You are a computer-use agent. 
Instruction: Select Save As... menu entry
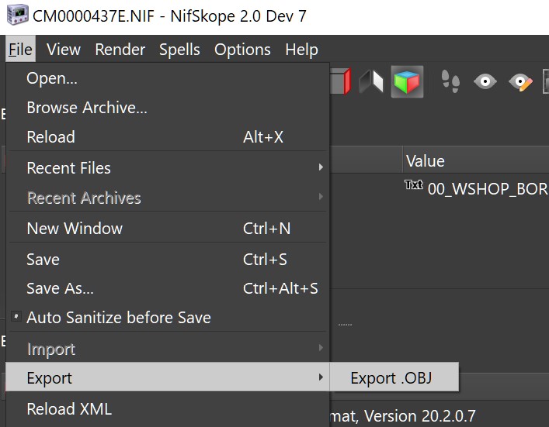coord(60,288)
